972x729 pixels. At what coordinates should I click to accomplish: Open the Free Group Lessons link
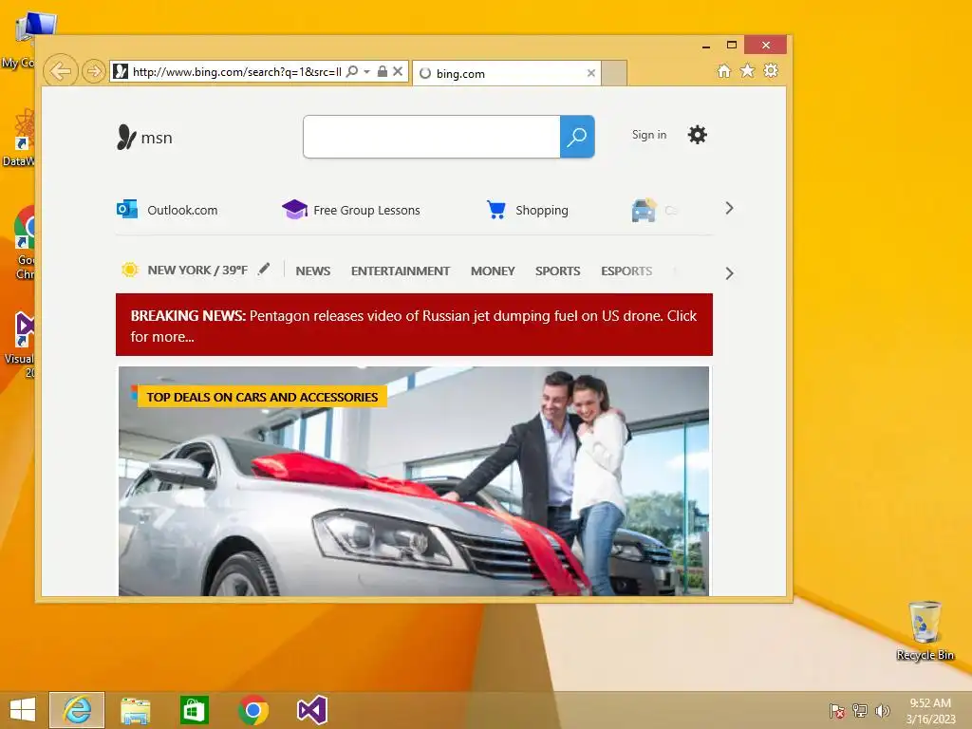coord(351,210)
